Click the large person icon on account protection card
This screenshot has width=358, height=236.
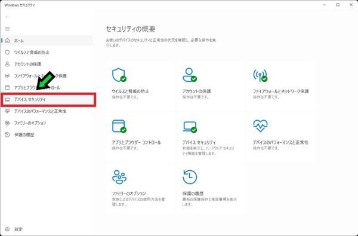tap(190, 75)
